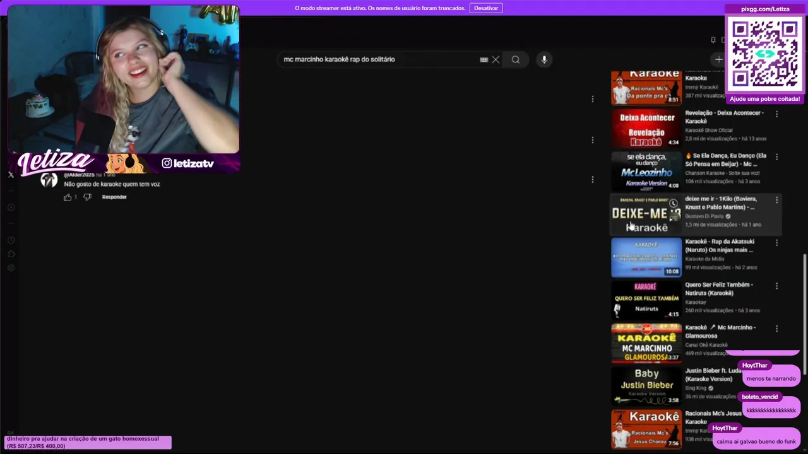Open more options for 'Quero Ser Feliz Também'

776,286
